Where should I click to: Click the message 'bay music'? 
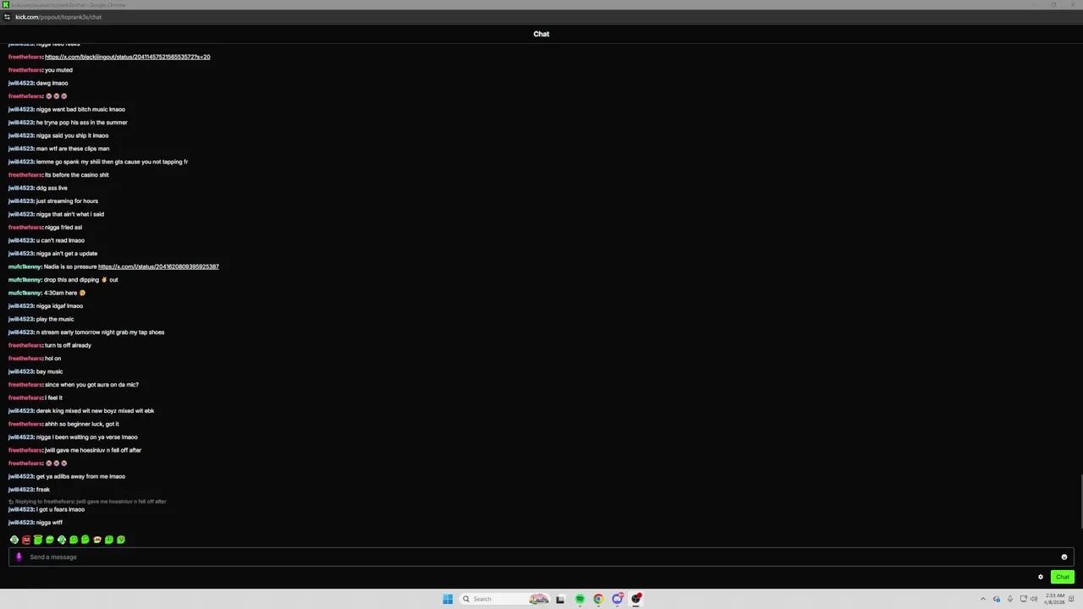point(49,371)
